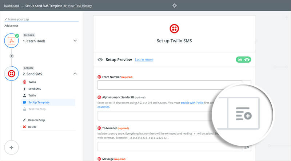Toggle the Setup Preview ON switch

[243, 60]
